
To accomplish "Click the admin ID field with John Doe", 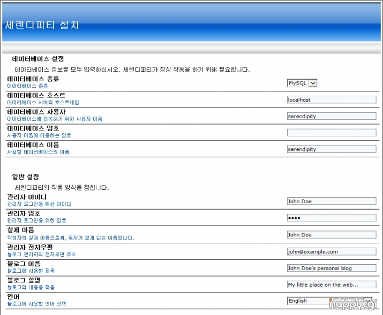I will (332, 201).
